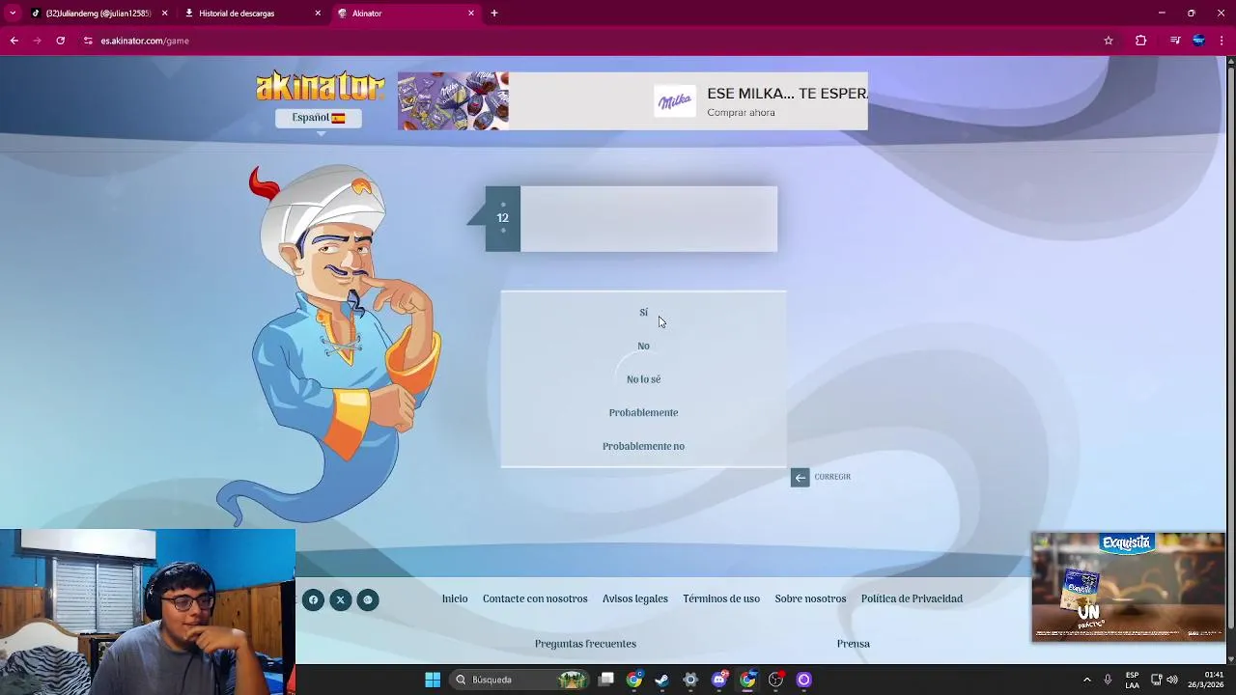1236x695 pixels.
Task: Open Discord from the taskbar
Action: pyautogui.click(x=718, y=680)
